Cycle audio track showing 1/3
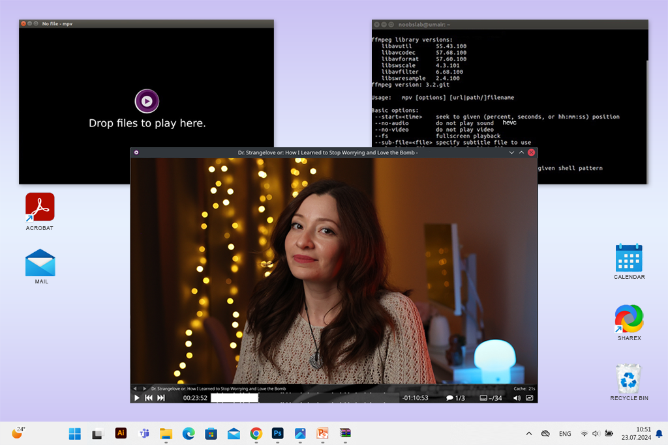This screenshot has height=445, width=668. tap(455, 398)
